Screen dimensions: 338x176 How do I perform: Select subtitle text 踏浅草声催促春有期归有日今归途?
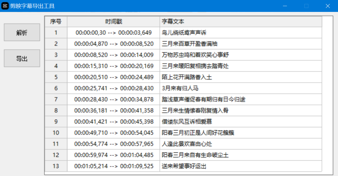(x=203, y=100)
